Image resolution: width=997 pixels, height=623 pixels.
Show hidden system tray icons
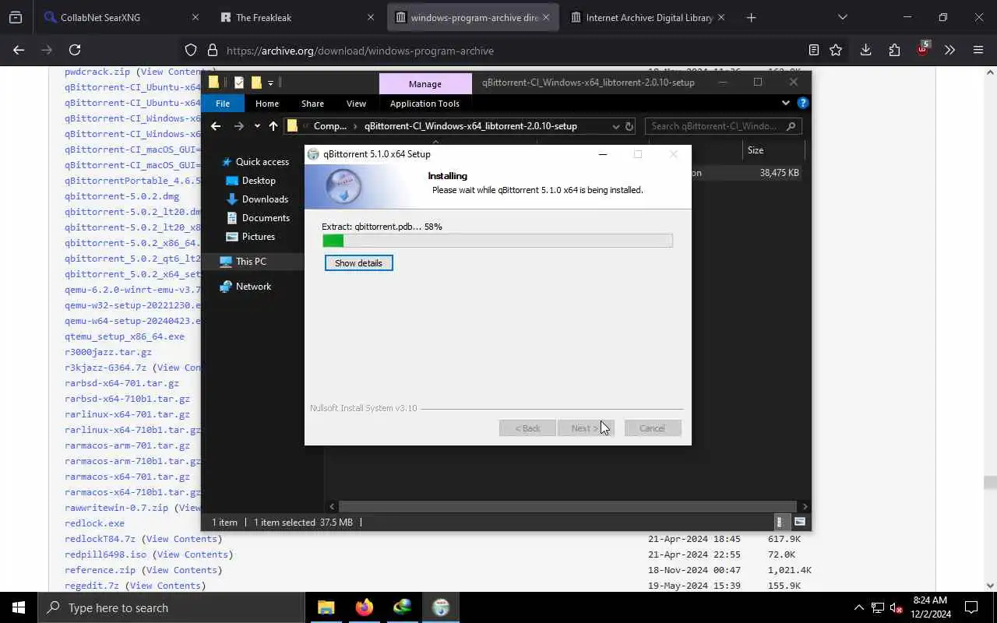point(859,607)
